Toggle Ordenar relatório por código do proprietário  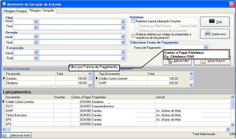coord(133,36)
